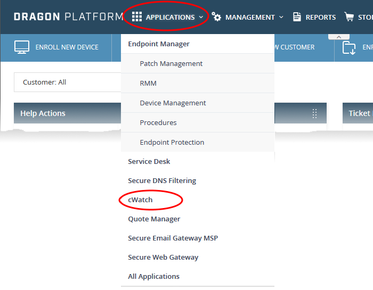Open the Customer: All dropdown
The width and height of the screenshot is (373, 290).
pyautogui.click(x=68, y=82)
